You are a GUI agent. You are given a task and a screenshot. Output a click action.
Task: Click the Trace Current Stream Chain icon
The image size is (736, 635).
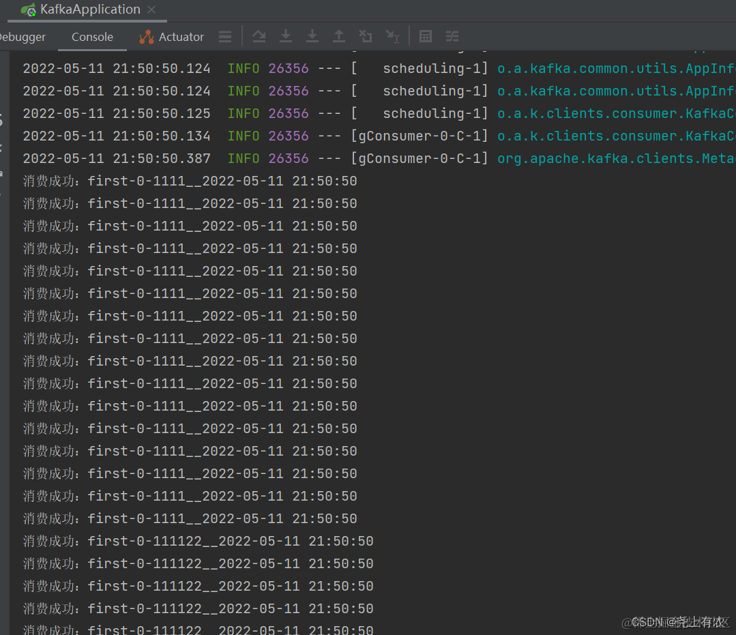(452, 36)
